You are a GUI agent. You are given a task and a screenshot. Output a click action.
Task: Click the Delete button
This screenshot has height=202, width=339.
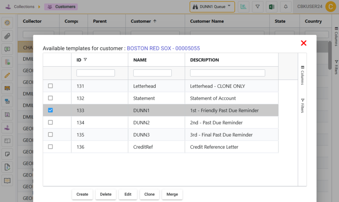tap(106, 194)
